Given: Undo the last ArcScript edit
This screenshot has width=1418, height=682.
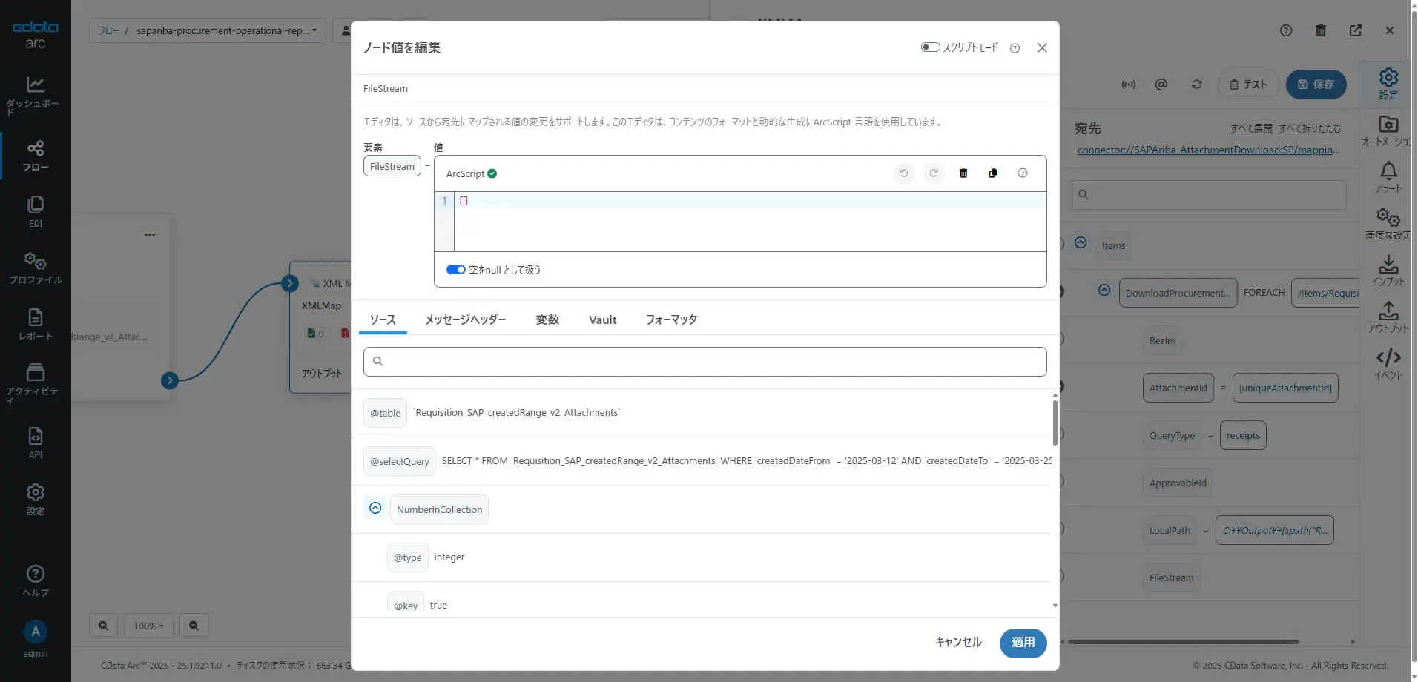Looking at the screenshot, I should (903, 173).
